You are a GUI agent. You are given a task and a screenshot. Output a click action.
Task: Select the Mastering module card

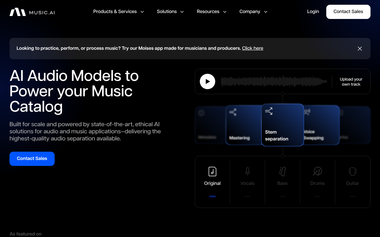coord(242,125)
